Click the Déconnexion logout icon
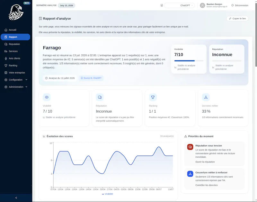This screenshot has height=202, width=257. click(232, 5)
